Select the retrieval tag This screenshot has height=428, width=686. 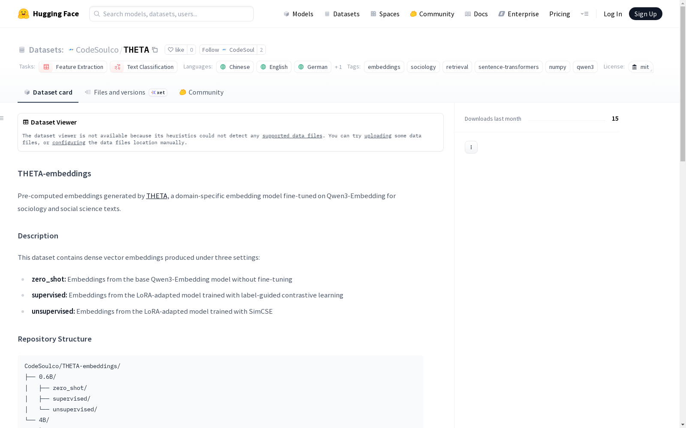457,67
